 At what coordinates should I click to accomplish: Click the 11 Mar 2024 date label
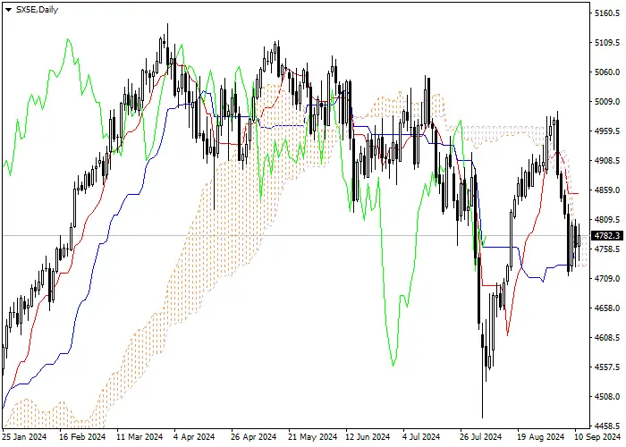coord(140,437)
